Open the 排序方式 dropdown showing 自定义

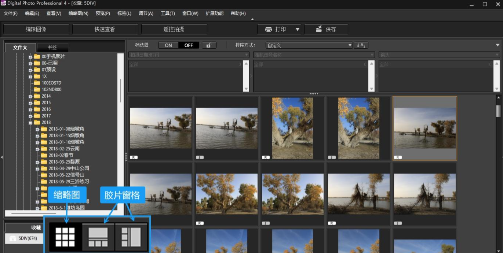coord(309,45)
